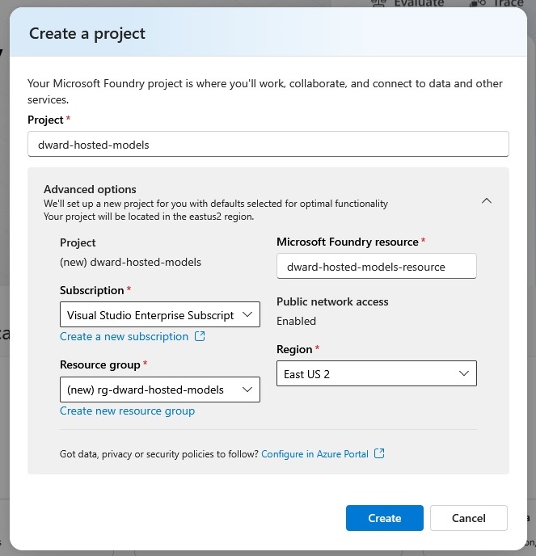Screen dimensions: 536x556
Task: Open the Subscription dropdown
Action: [x=160, y=314]
